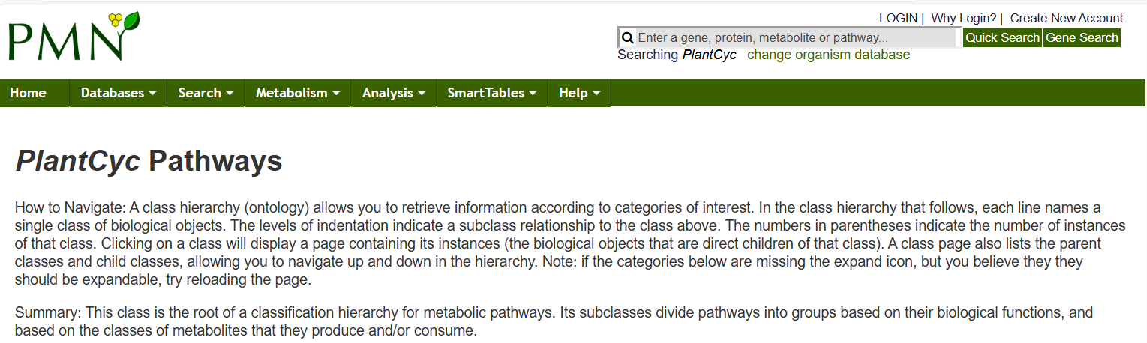Click the Analysis dropdown arrow
This screenshot has width=1147, height=343.
pos(422,94)
